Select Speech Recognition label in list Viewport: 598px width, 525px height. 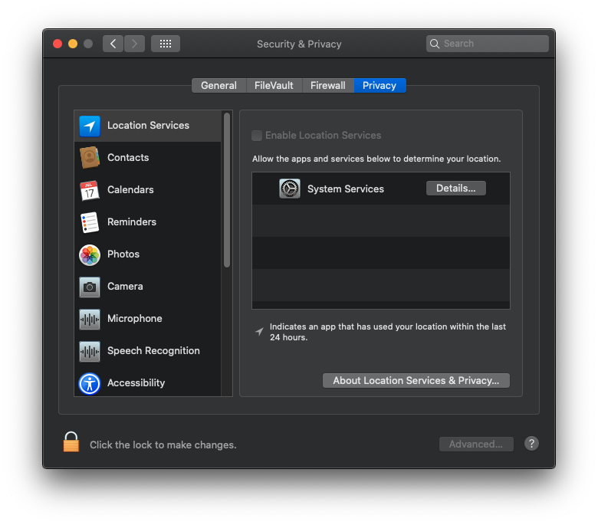[153, 351]
